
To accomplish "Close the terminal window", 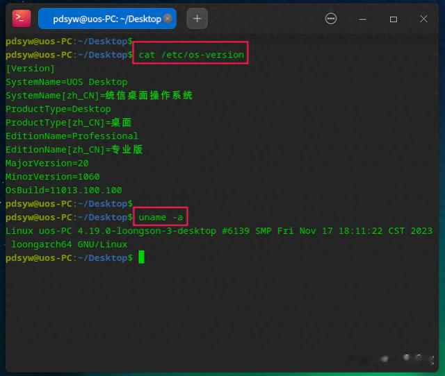I will [x=423, y=19].
